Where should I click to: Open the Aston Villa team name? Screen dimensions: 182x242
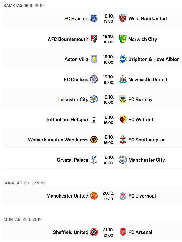pos(76,59)
